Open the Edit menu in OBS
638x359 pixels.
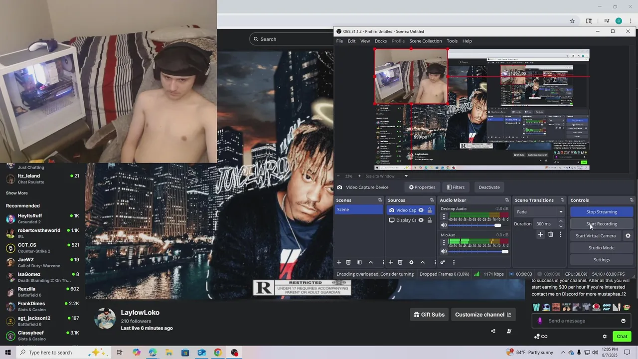(351, 41)
